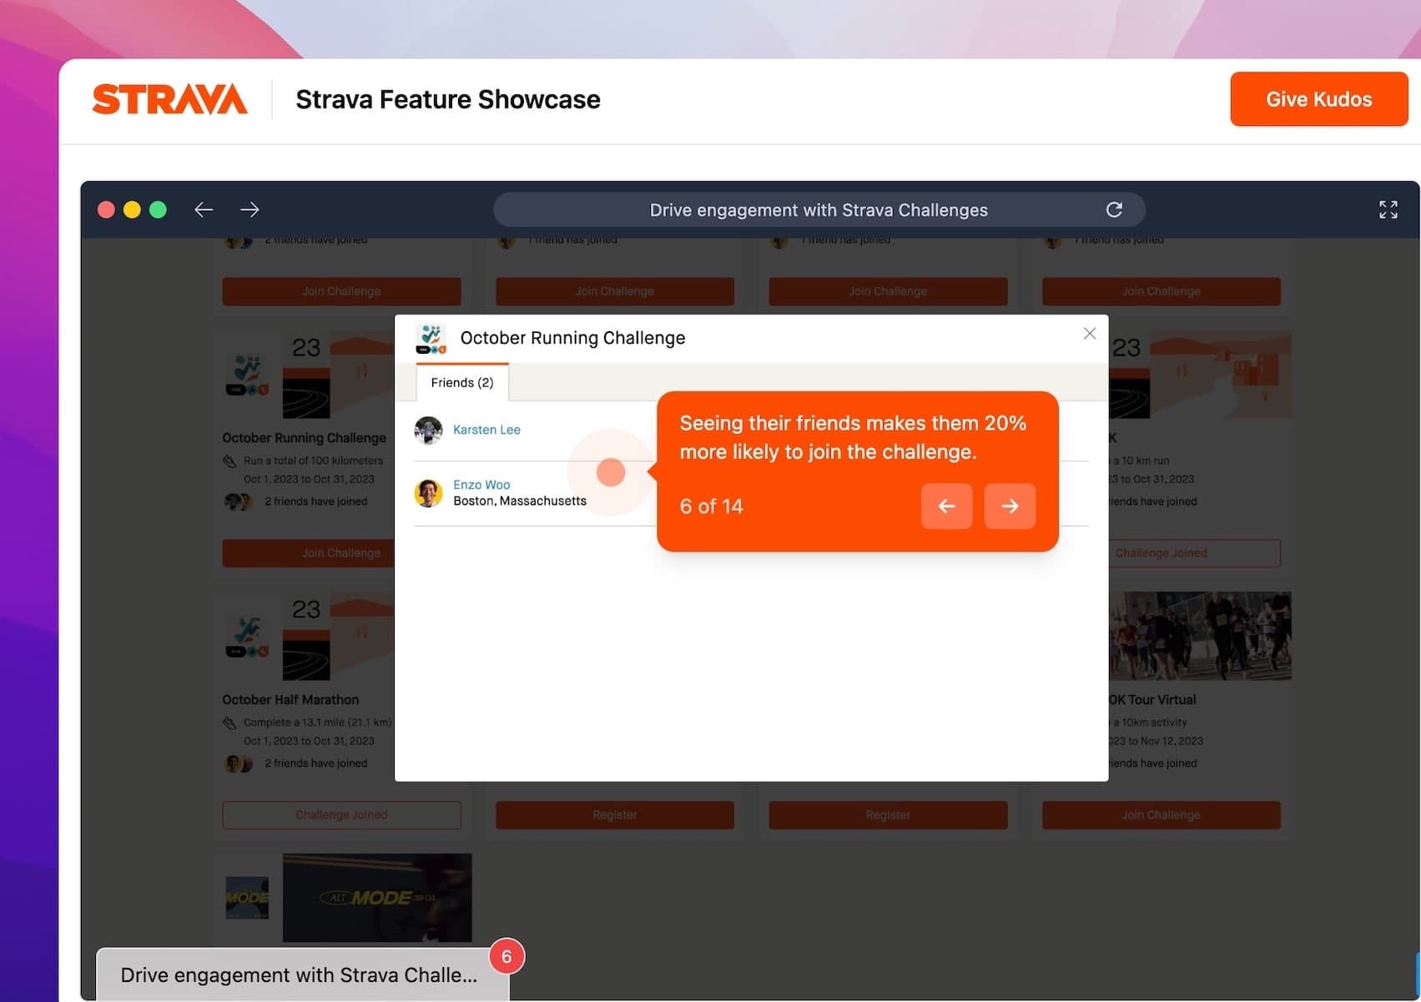Click the Drive engagement chapter tab
This screenshot has height=1002, width=1421.
302,974
